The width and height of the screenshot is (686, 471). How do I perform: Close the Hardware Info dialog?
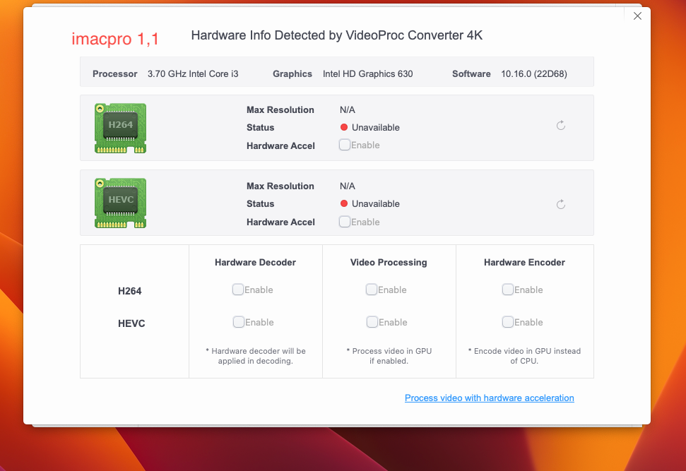coord(637,16)
